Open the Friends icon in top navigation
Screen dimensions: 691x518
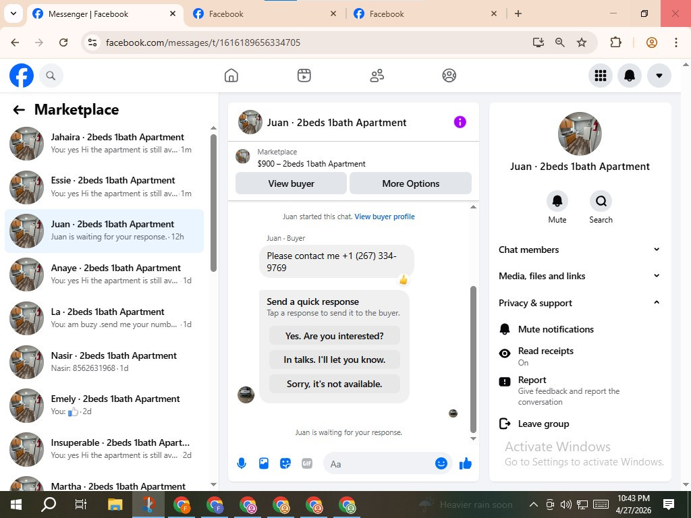pos(377,76)
